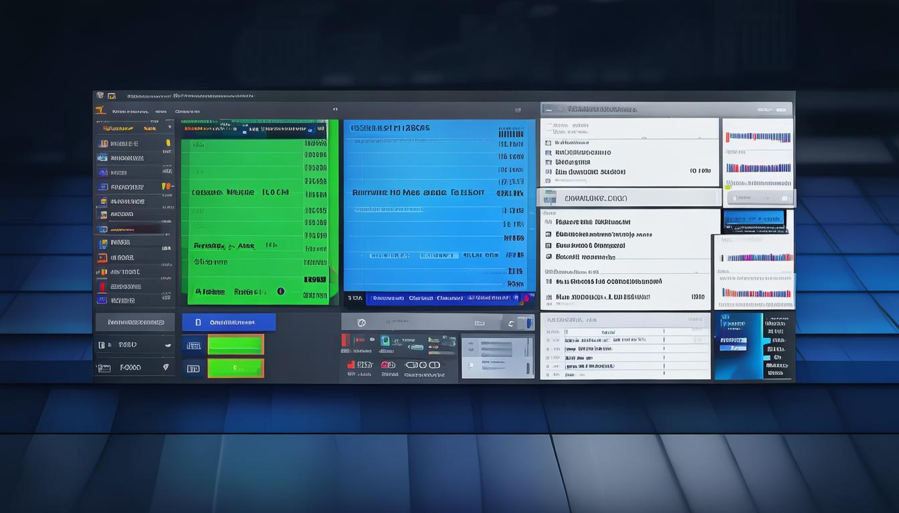Image resolution: width=899 pixels, height=513 pixels.
Task: Click the teal icon in the bottom icon group
Action: click(x=385, y=341)
